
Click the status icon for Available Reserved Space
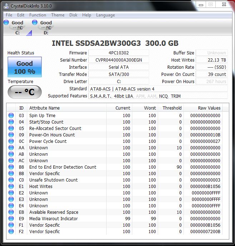click(11, 212)
